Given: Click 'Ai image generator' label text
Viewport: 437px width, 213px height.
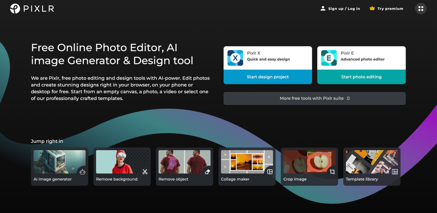Looking at the screenshot, I should (x=53, y=179).
